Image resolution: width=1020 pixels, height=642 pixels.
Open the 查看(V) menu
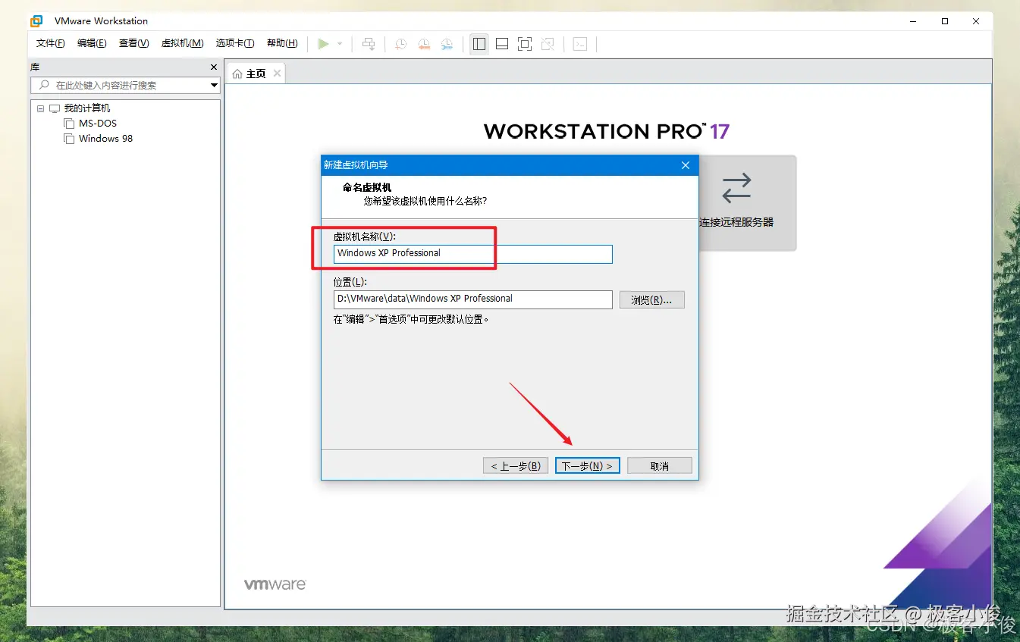[x=134, y=43]
